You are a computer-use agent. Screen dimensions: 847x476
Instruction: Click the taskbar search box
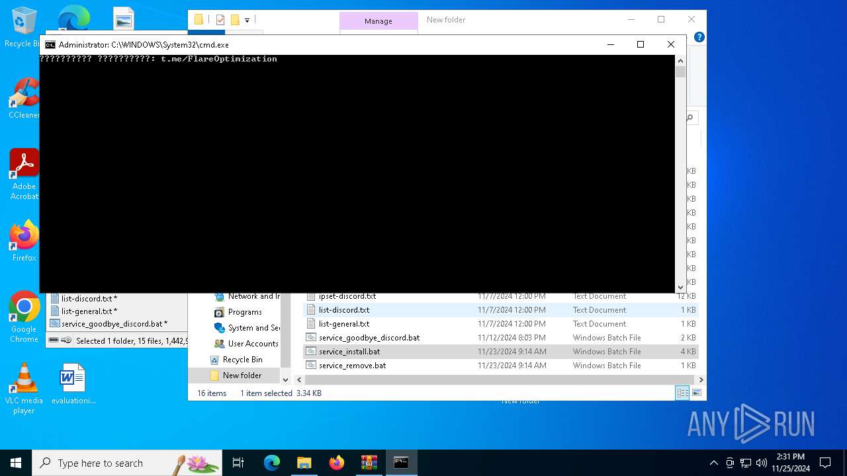click(127, 463)
